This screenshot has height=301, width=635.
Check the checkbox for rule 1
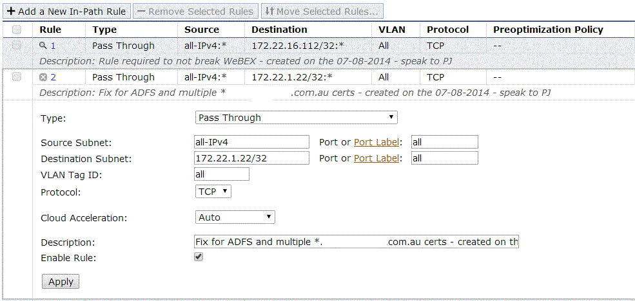coord(17,45)
